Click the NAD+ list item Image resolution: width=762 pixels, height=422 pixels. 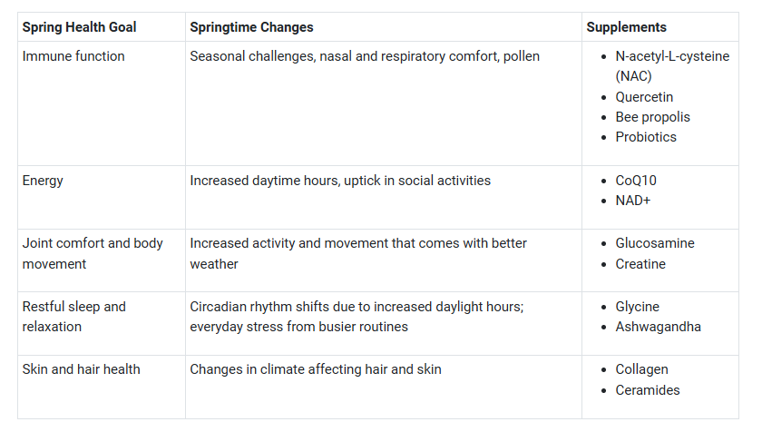click(x=633, y=201)
